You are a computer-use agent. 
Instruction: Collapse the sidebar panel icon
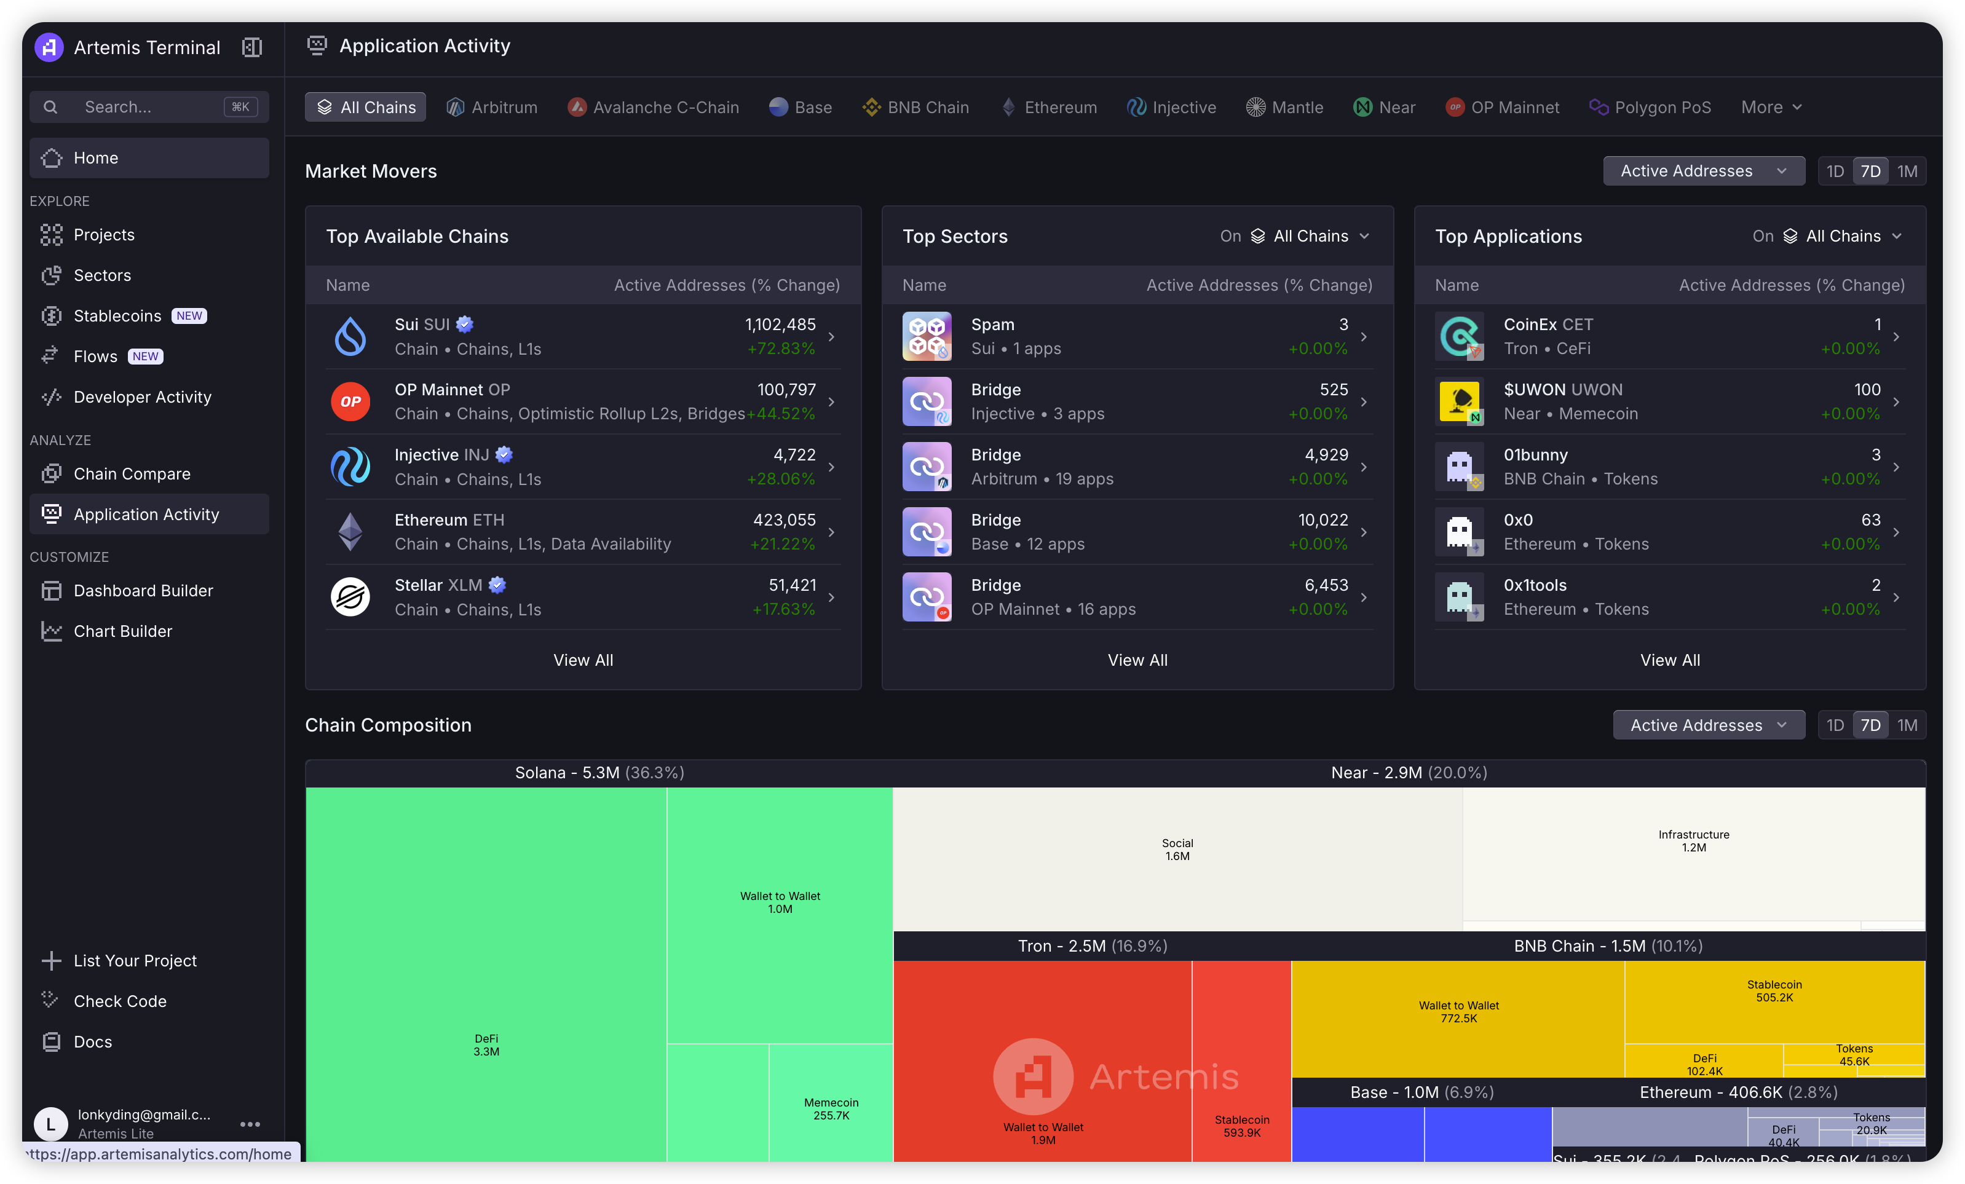coord(252,47)
